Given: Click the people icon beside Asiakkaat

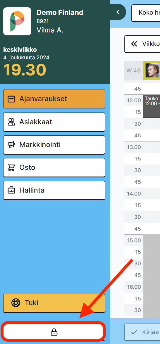Looking at the screenshot, I should (x=11, y=122).
